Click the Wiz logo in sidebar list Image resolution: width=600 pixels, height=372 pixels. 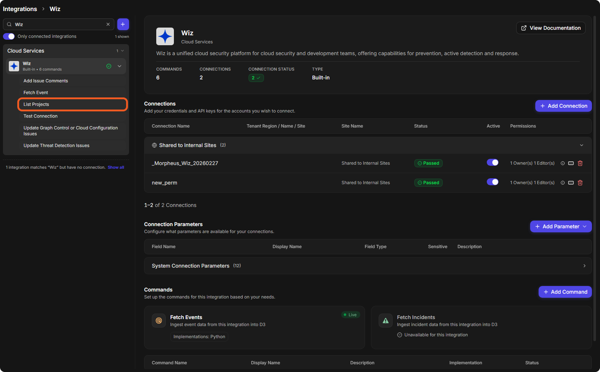click(x=14, y=66)
